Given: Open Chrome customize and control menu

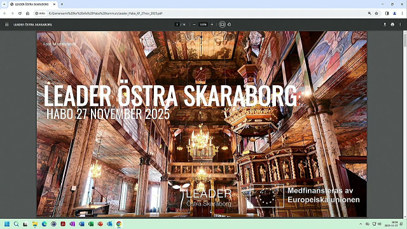Looking at the screenshot, I should tap(402, 13).
